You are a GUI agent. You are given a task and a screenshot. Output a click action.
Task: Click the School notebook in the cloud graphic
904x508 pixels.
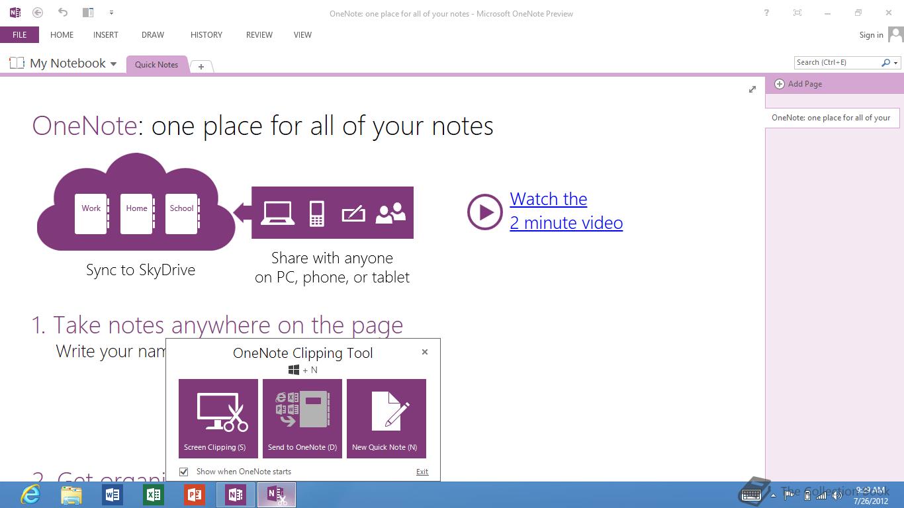(182, 214)
